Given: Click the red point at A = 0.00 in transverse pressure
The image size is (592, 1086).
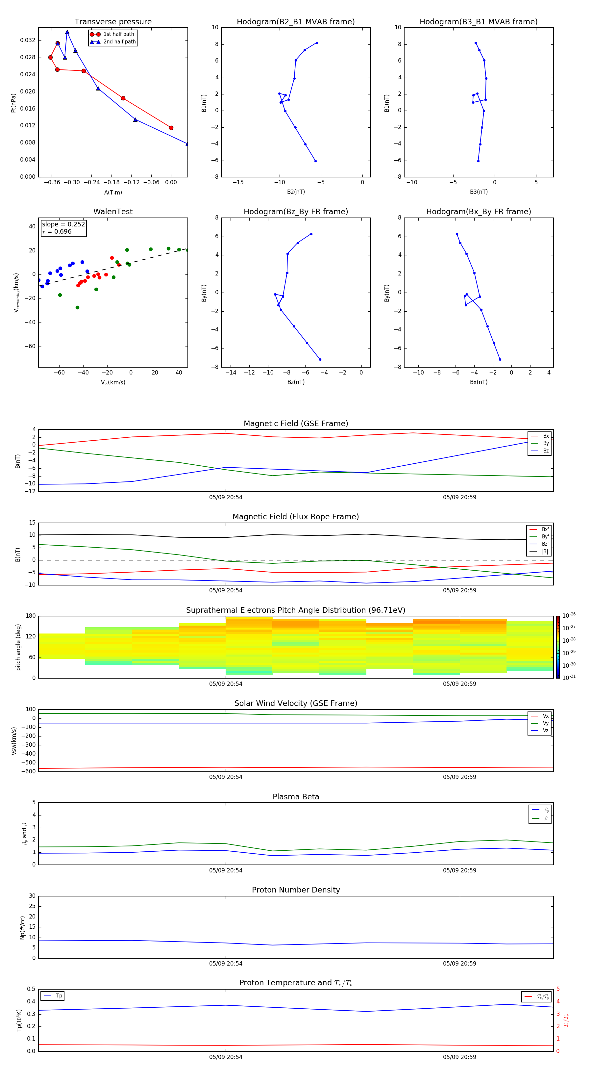Looking at the screenshot, I should coord(171,128).
